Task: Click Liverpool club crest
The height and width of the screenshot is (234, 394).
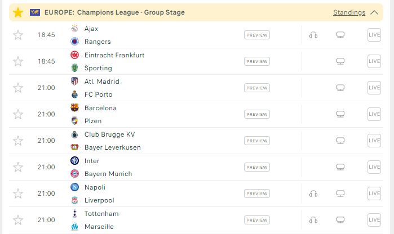Action: click(74, 200)
